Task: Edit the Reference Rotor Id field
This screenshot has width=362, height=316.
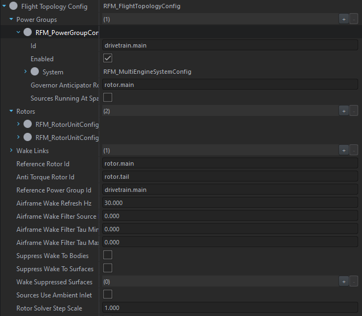Action: coord(230,163)
